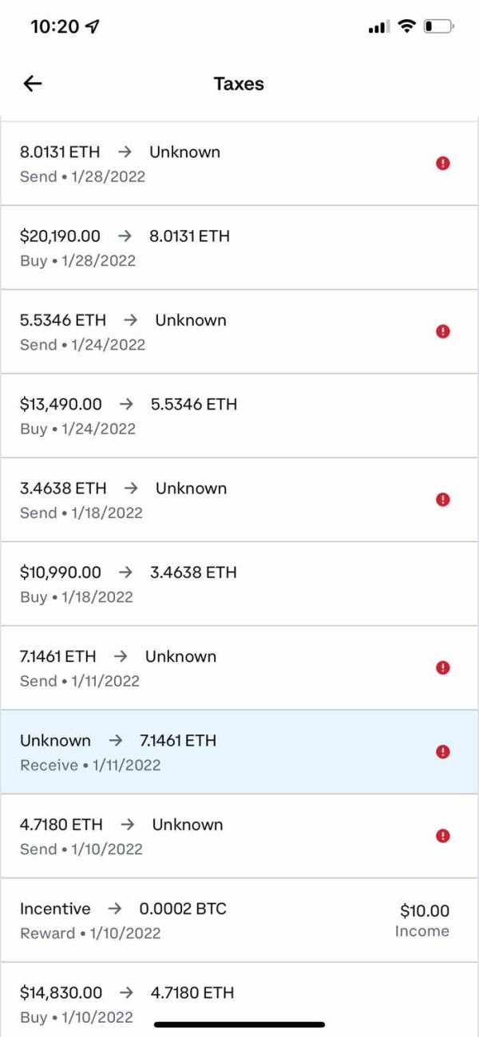Viewport: 479px width, 1037px height.
Task: Tap warning icon on 3.4638 ETH send
Action: [x=443, y=500]
